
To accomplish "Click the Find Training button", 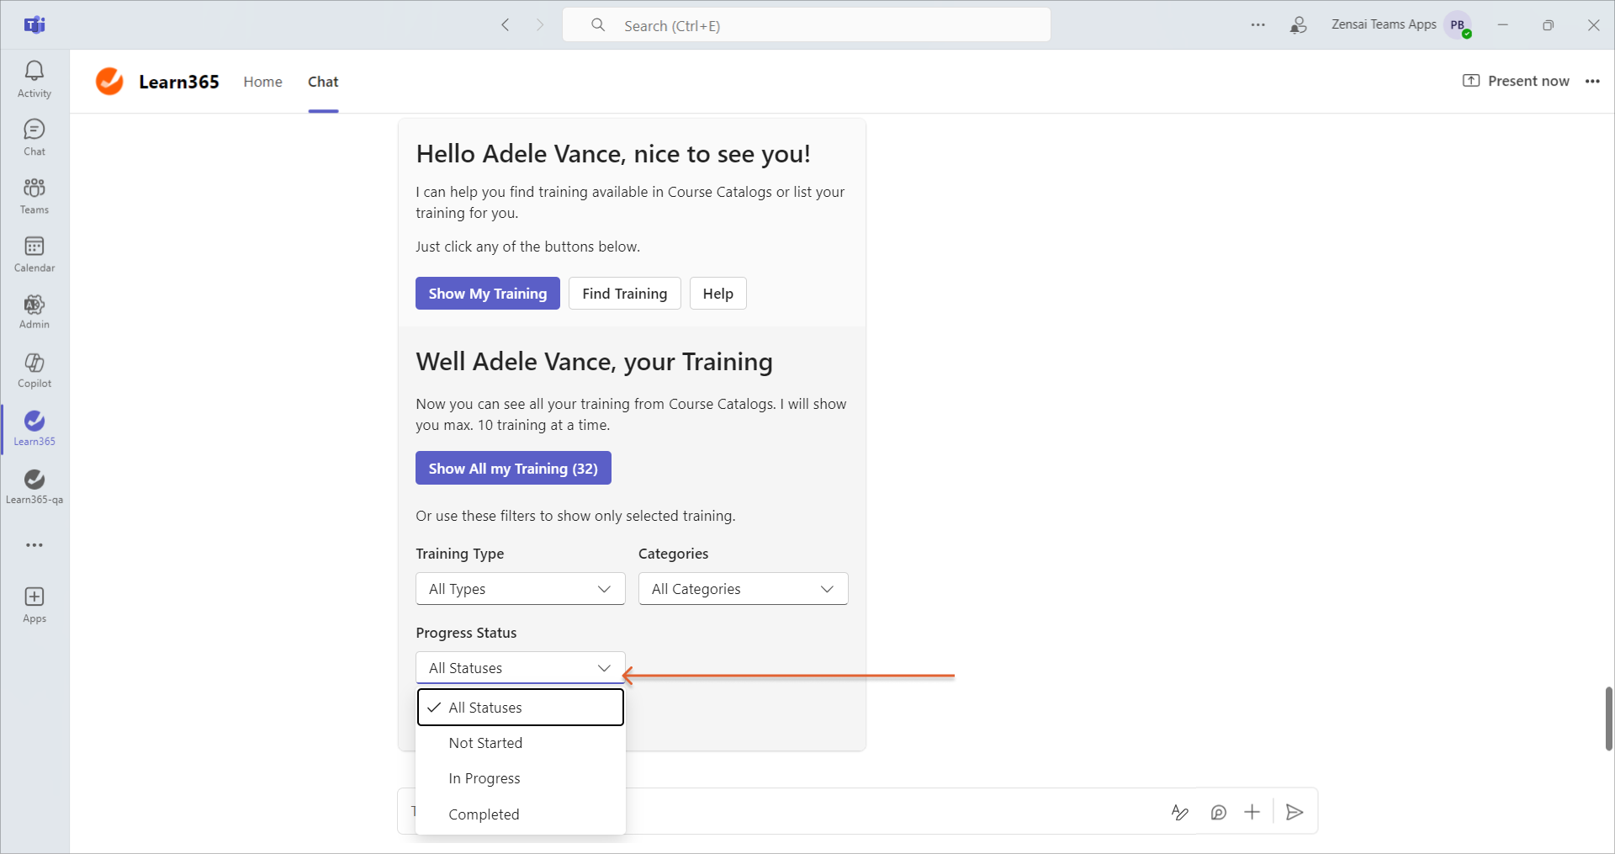I will coord(624,294).
